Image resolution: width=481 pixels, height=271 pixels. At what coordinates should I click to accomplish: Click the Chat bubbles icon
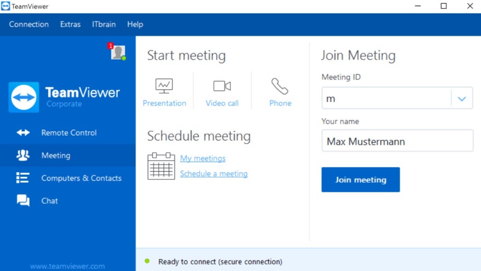click(23, 200)
